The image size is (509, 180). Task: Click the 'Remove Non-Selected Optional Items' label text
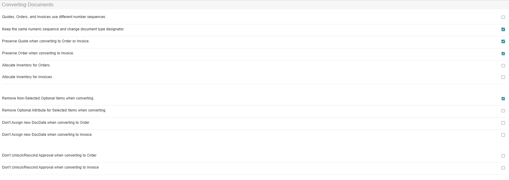(x=48, y=98)
